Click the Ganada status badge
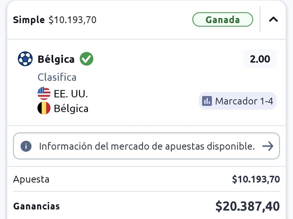Image resolution: width=293 pixels, height=219 pixels. pyautogui.click(x=222, y=20)
